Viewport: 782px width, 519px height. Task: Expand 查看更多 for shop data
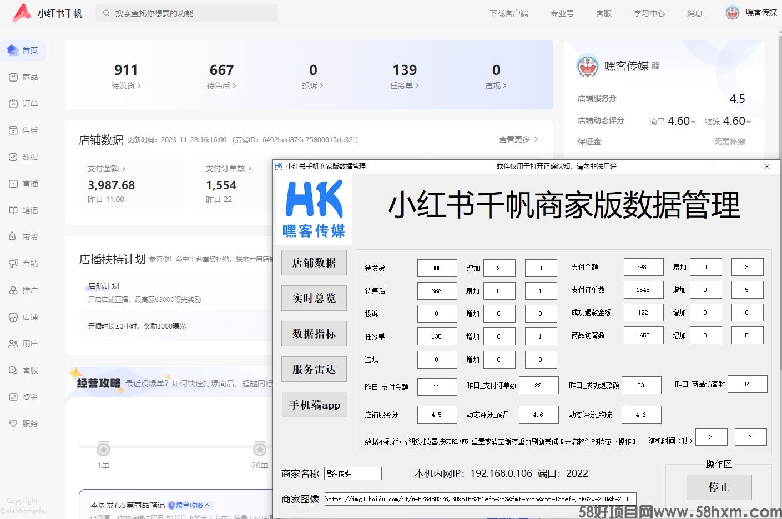[518, 139]
